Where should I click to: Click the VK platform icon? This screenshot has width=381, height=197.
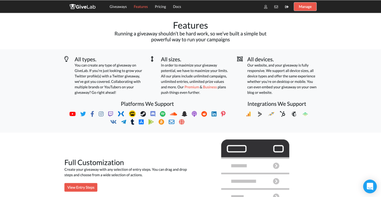tap(113, 122)
